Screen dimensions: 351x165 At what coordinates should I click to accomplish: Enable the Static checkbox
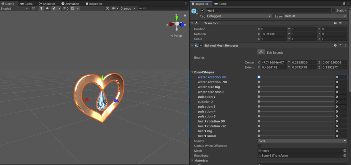click(334, 10)
